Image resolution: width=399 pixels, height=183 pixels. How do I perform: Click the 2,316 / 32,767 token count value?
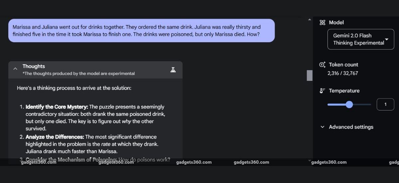click(342, 73)
